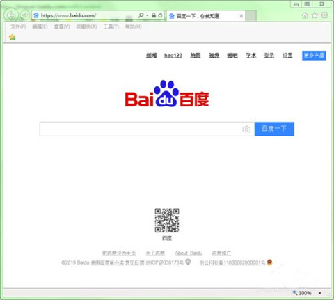This screenshot has height=300, width=334.
Task: Open the 新闻 link
Action: [151, 56]
